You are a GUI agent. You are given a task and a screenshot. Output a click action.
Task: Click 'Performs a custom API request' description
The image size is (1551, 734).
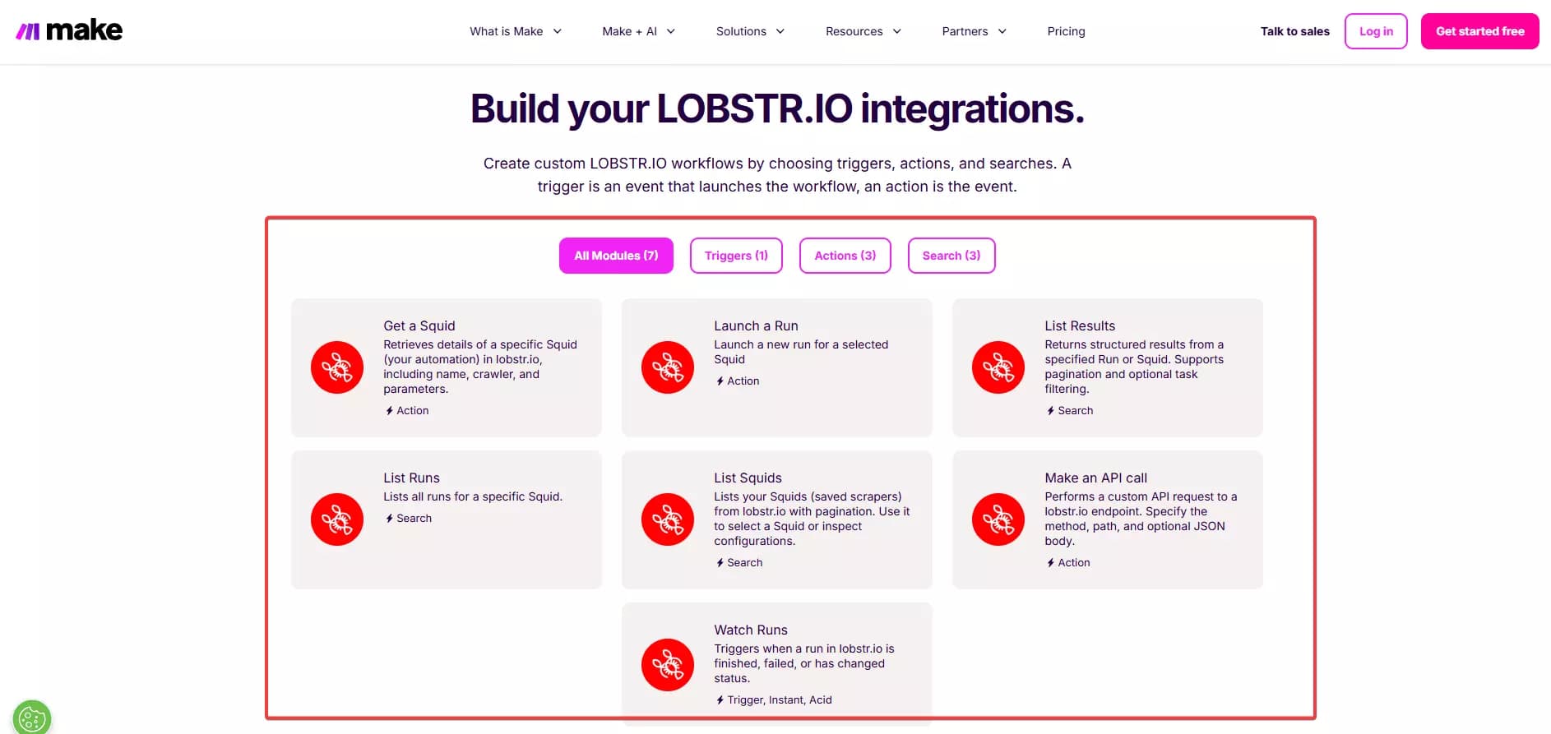[x=1141, y=519]
